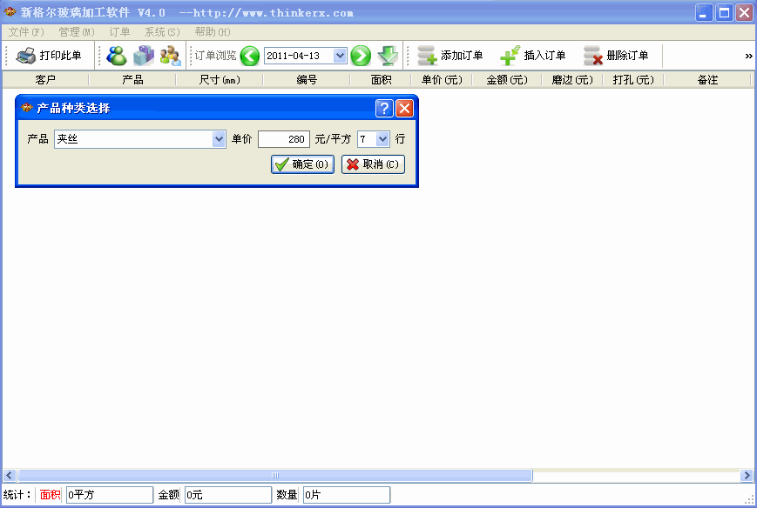This screenshot has height=508, width=757.
Task: Click 添加订单 add order button
Action: [450, 56]
